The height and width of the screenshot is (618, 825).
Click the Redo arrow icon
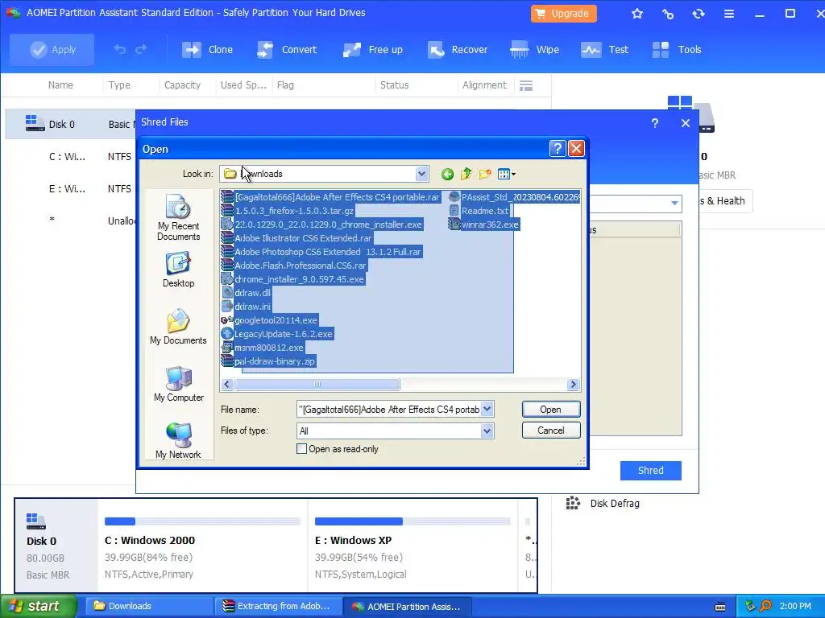141,49
